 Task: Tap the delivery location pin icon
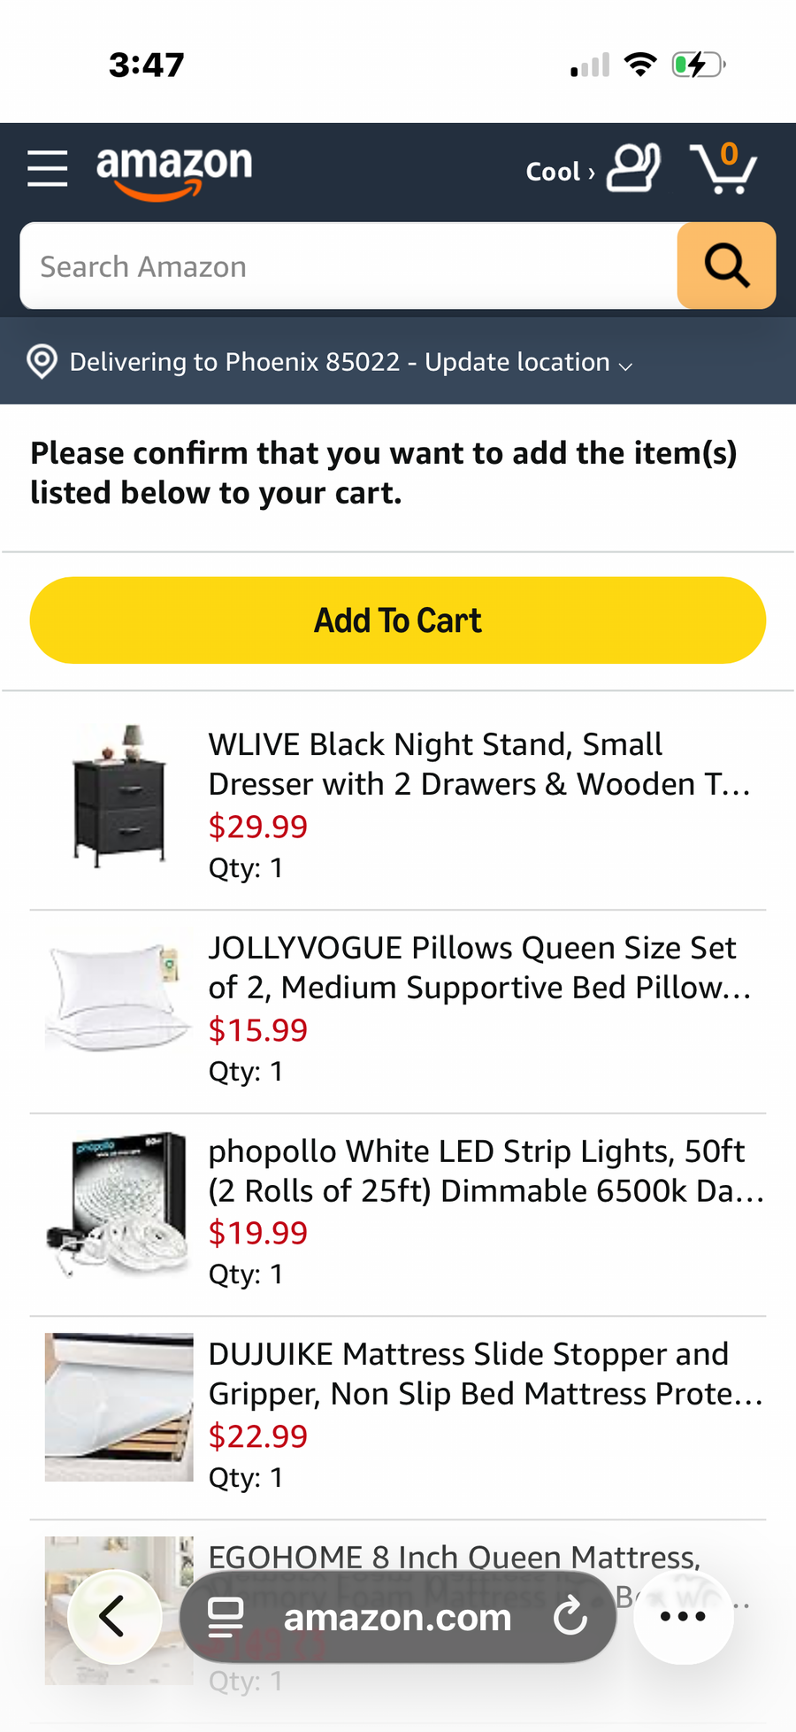pyautogui.click(x=42, y=362)
